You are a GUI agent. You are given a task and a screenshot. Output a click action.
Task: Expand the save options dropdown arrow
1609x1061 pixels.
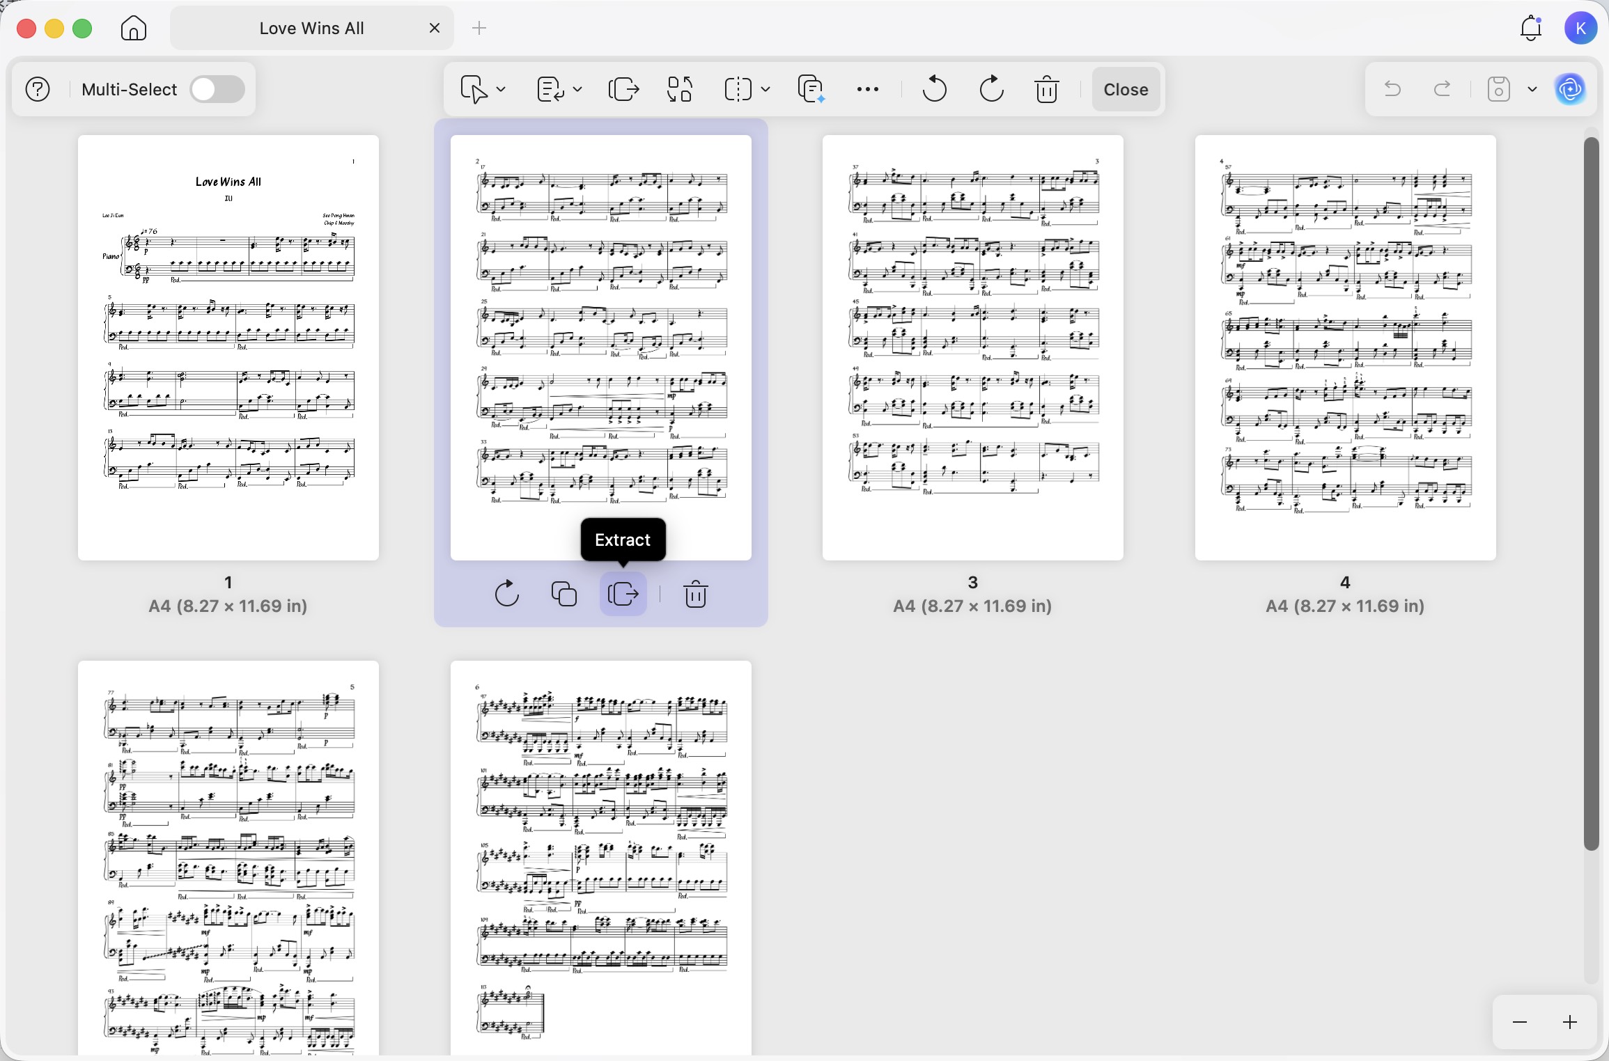(1532, 89)
